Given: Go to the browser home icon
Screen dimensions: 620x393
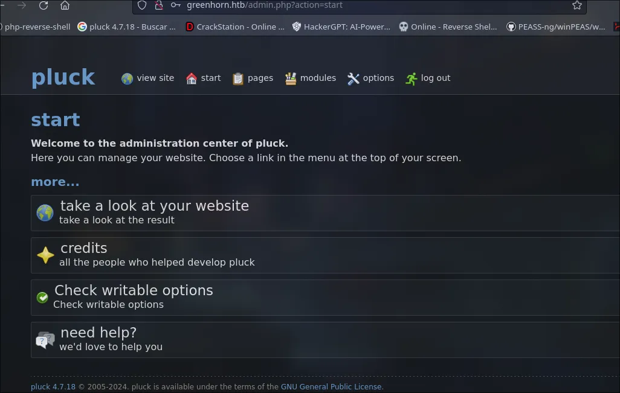Looking at the screenshot, I should coord(65,5).
